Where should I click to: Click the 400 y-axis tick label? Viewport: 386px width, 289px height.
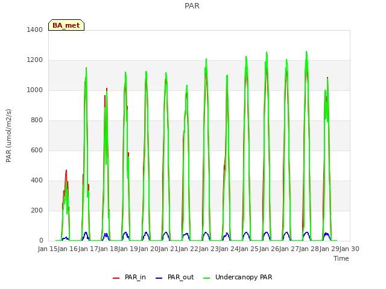[x=37, y=181]
